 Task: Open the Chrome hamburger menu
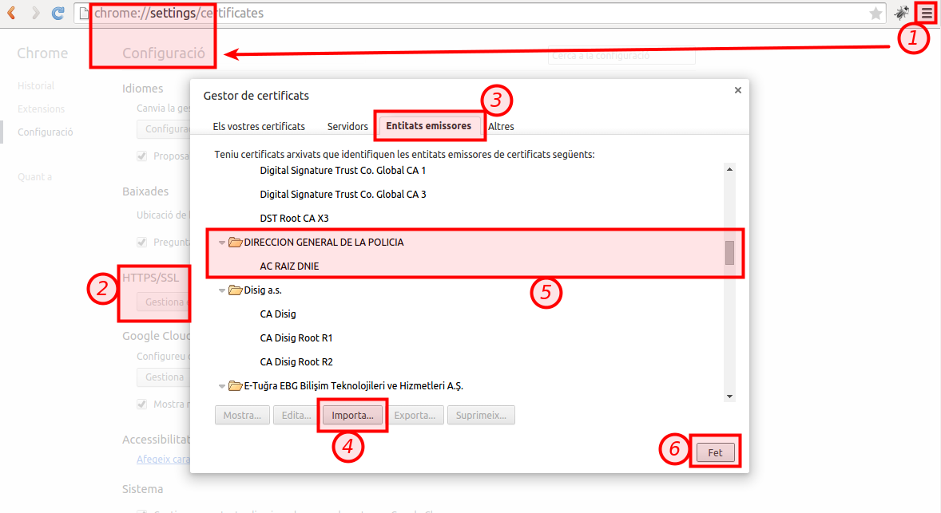pyautogui.click(x=926, y=13)
